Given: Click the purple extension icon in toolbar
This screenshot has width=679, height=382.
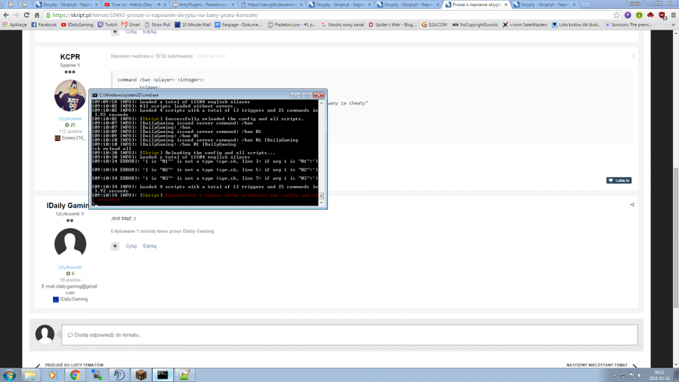Looking at the screenshot, I should (x=628, y=15).
